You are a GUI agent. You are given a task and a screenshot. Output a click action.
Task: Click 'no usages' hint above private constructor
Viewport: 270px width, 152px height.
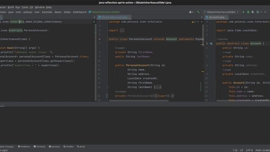(x=121, y=92)
